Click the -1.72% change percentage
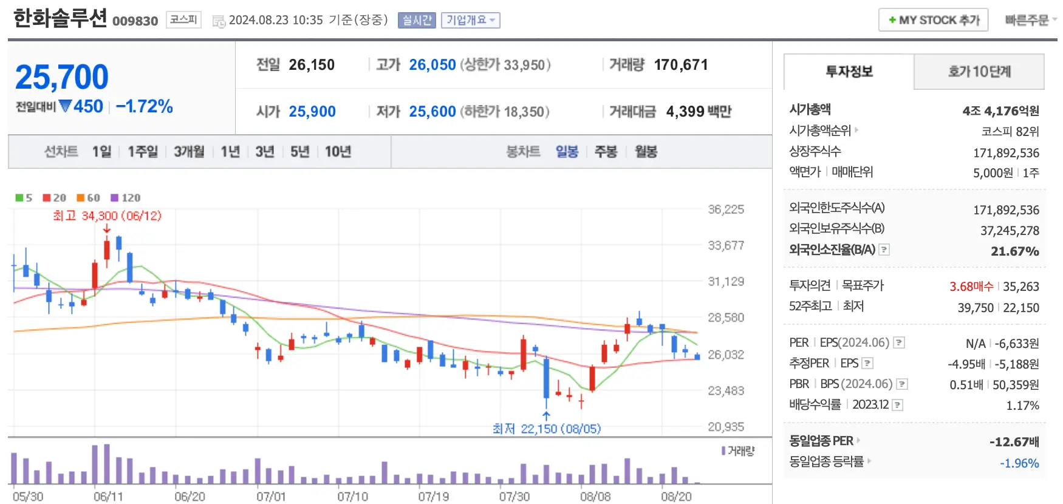Viewport: 1063px width, 504px height. 145,106
